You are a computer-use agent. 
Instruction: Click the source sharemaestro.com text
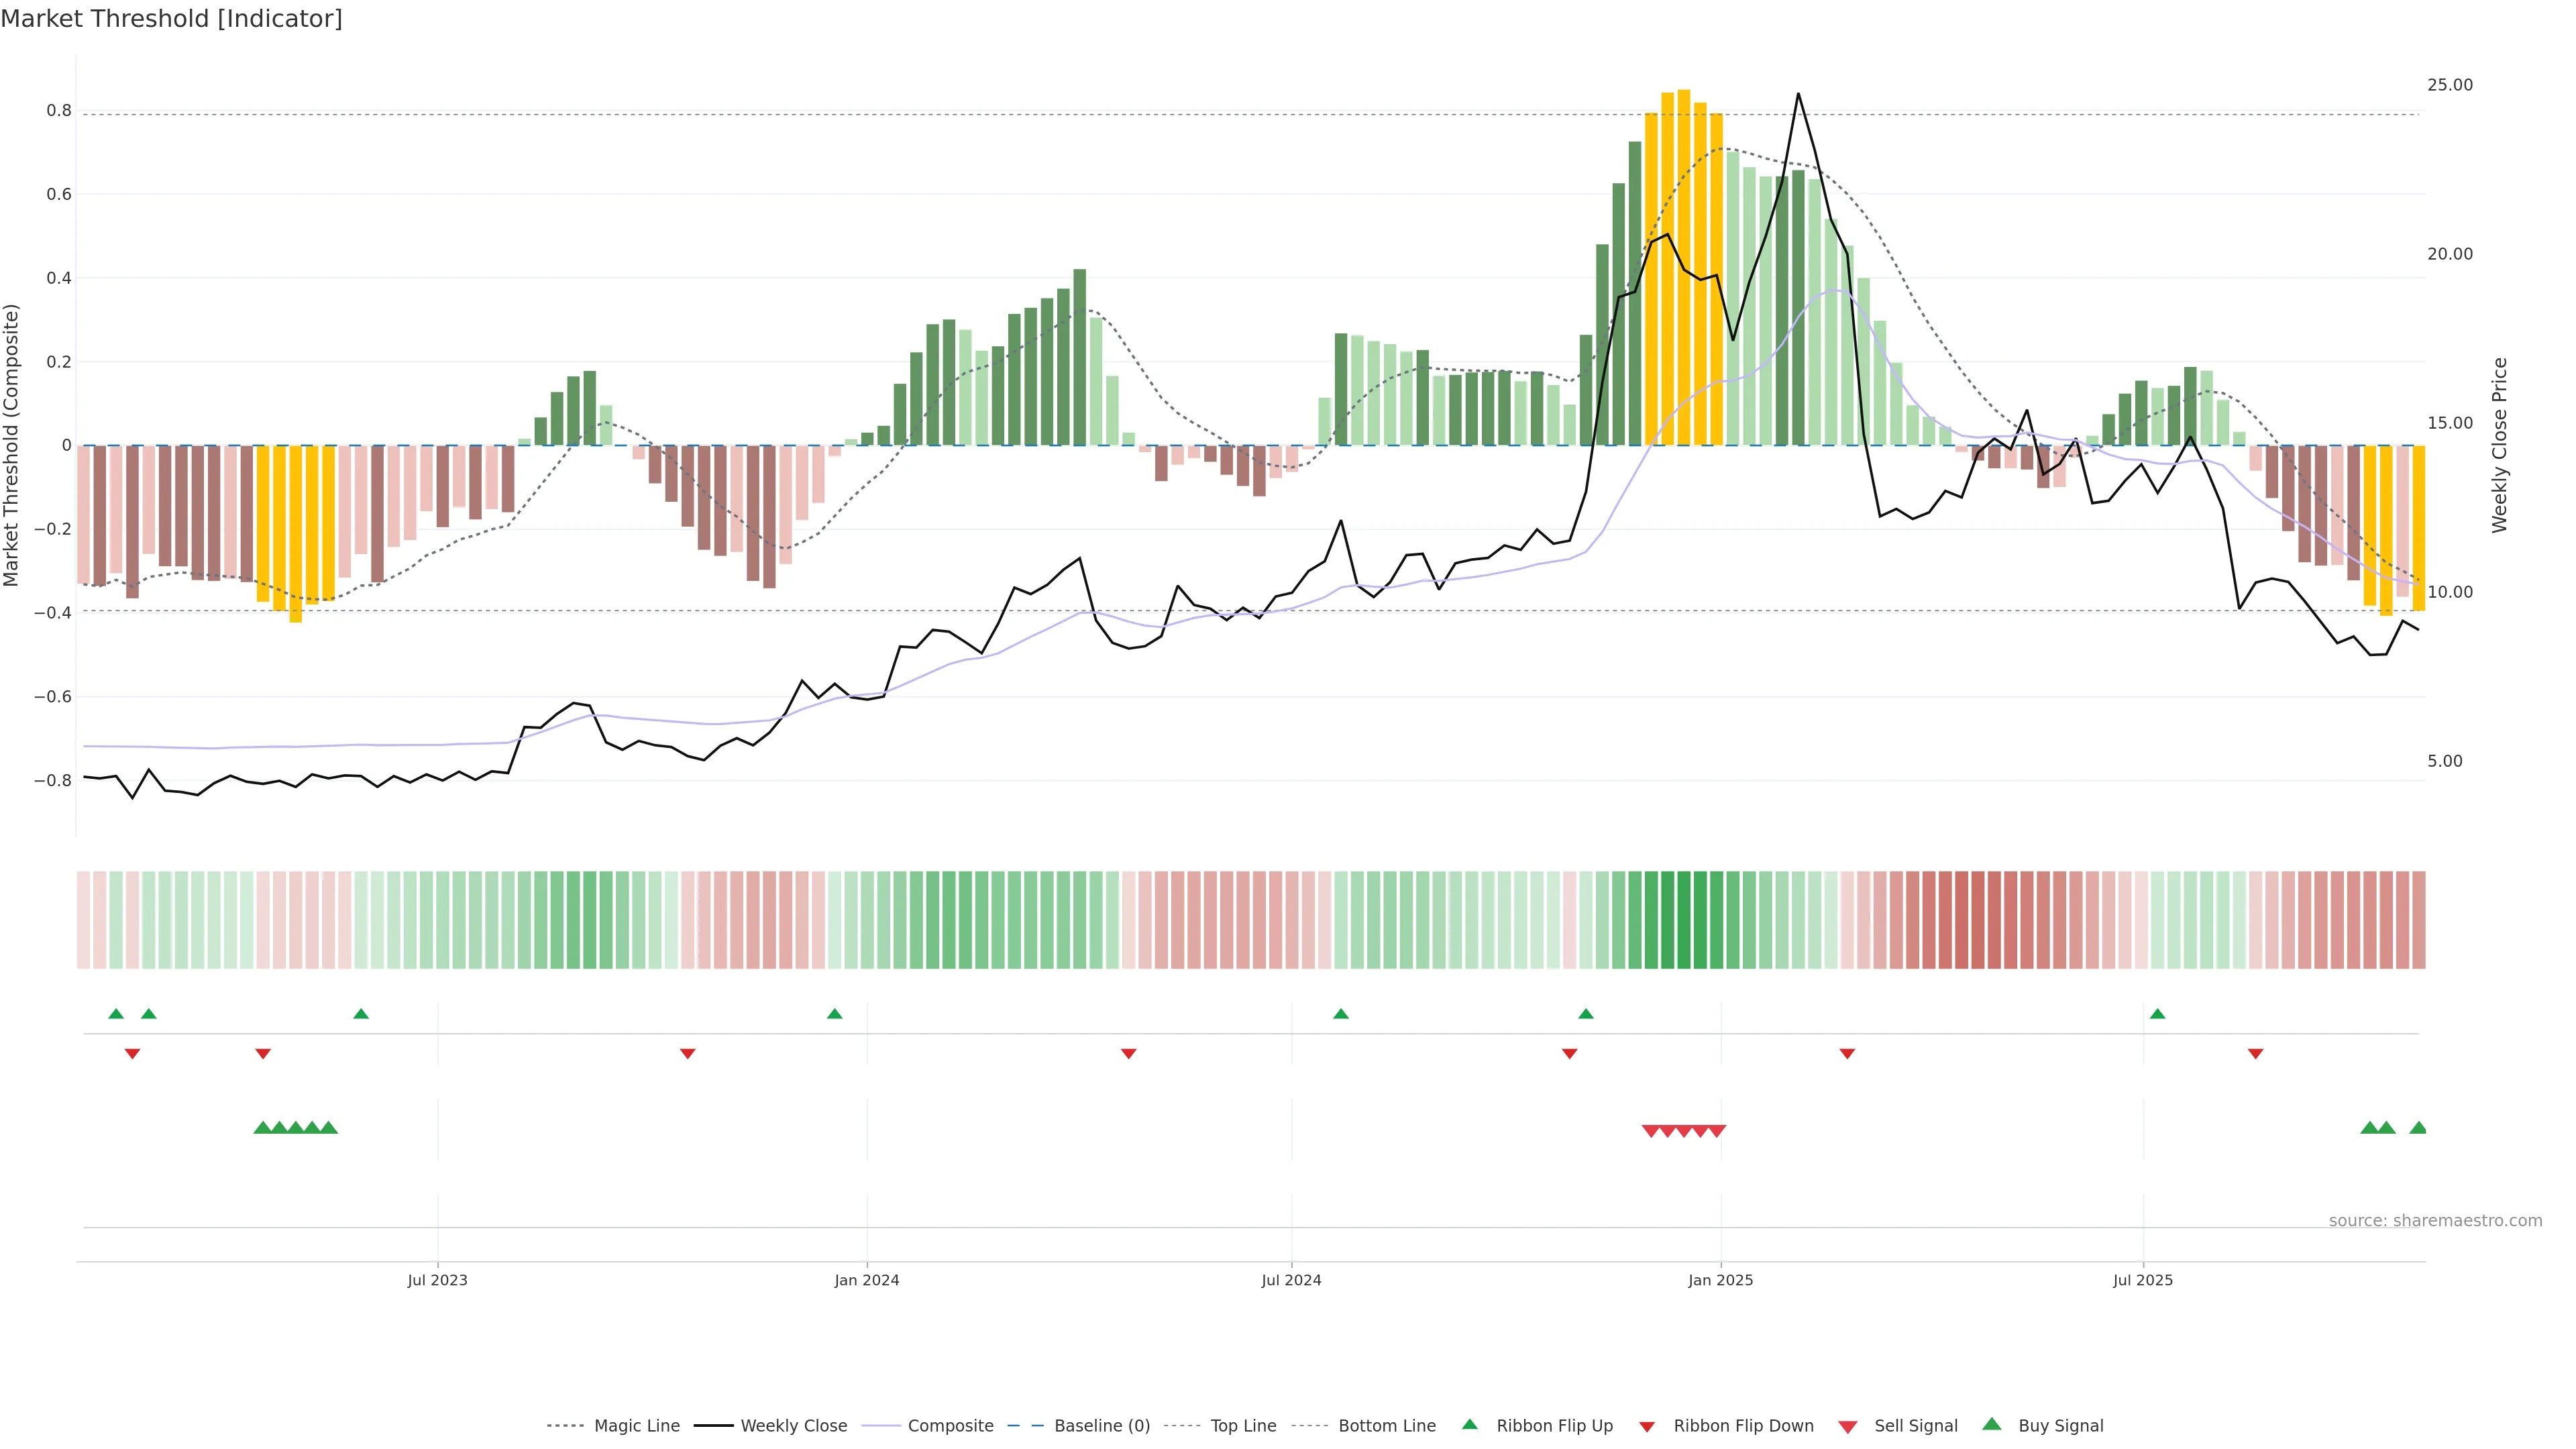coord(2435,1220)
